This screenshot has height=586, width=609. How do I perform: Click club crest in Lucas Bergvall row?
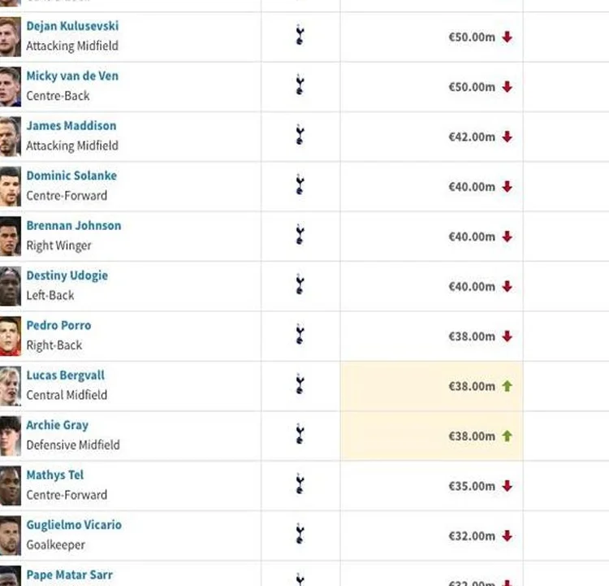click(300, 384)
